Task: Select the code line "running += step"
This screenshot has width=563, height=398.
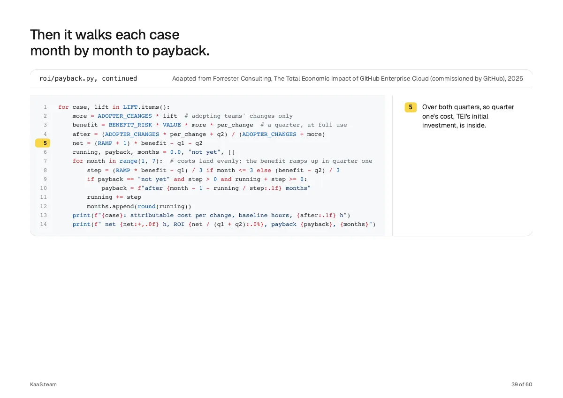Action: (114, 197)
